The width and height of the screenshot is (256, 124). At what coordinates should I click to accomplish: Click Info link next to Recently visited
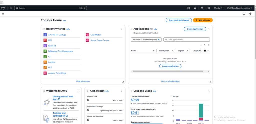(x=68, y=29)
